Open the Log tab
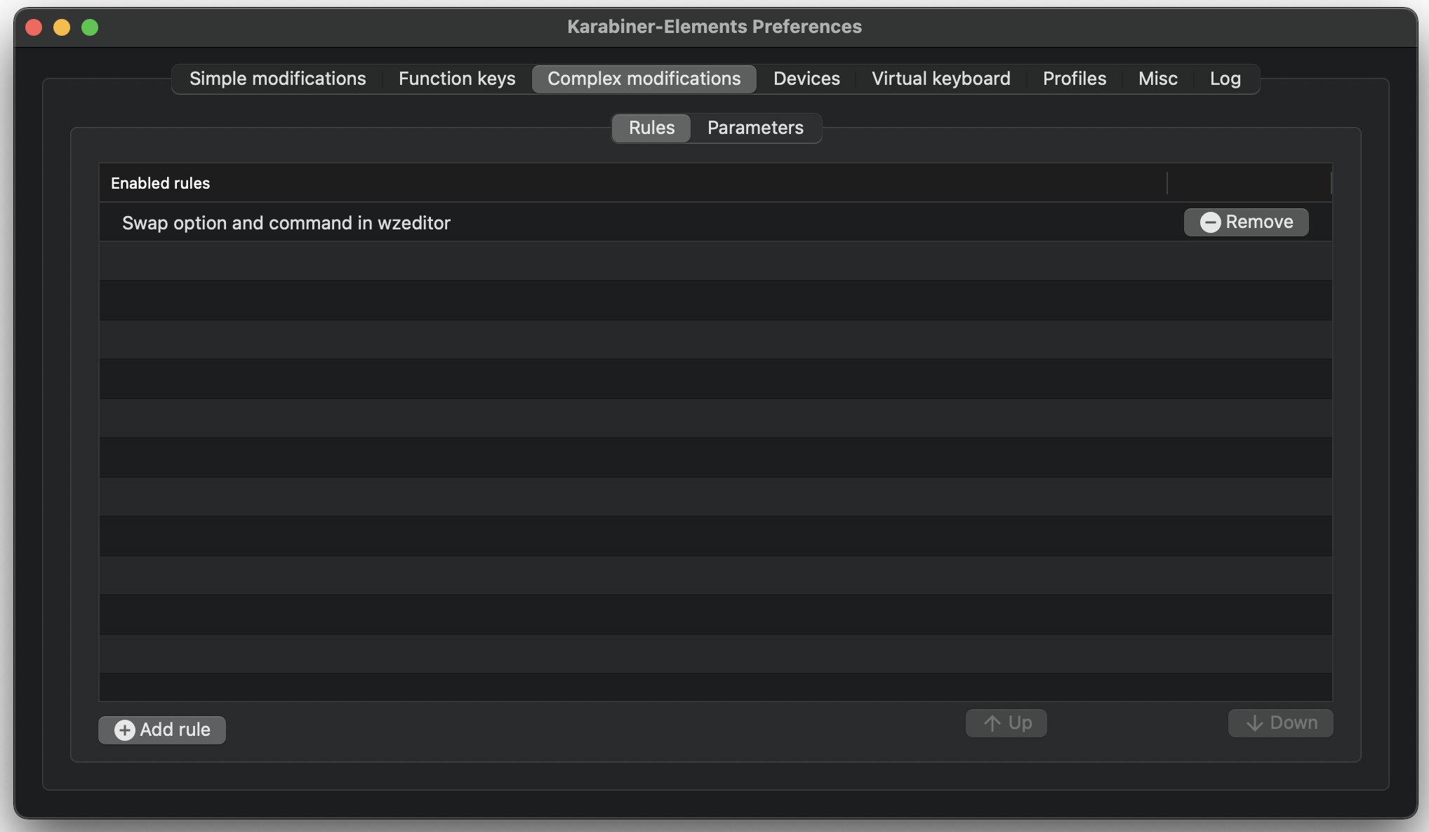 click(1225, 79)
